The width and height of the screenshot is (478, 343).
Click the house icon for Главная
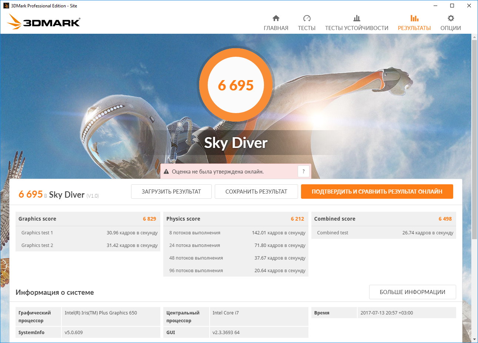coord(276,18)
